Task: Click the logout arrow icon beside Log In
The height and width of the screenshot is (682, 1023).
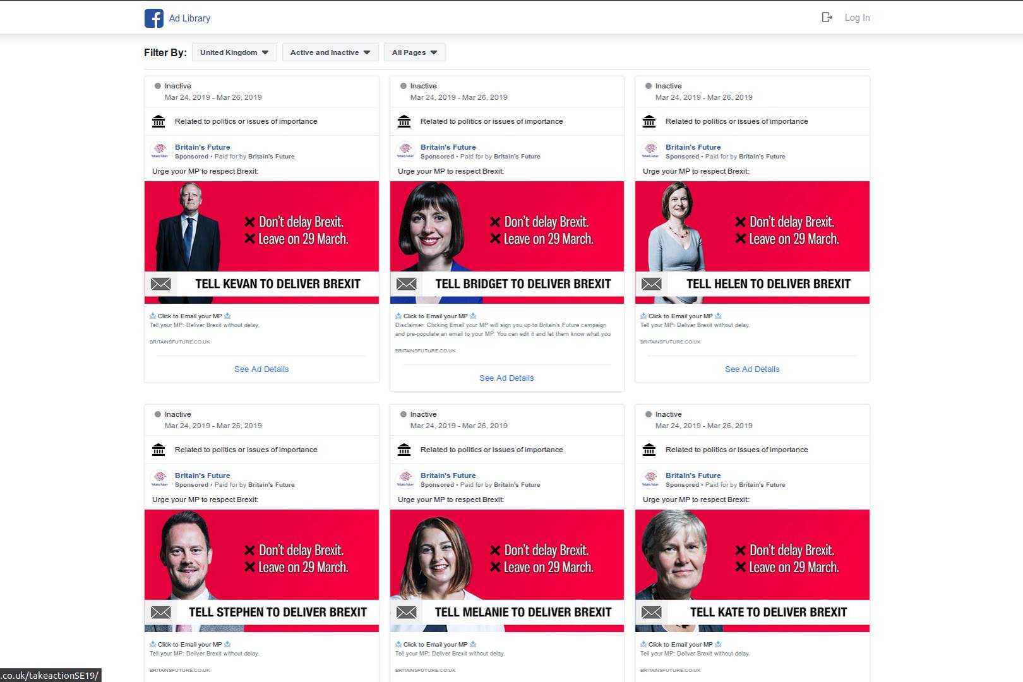Action: click(826, 18)
